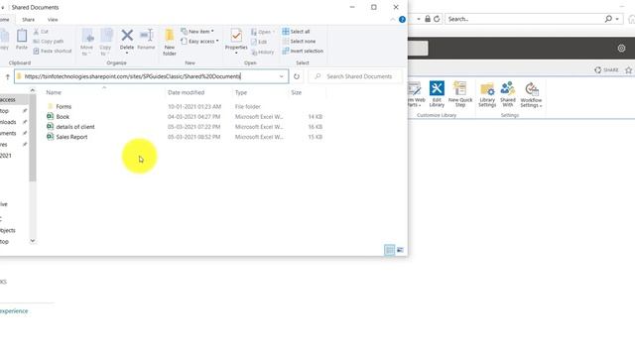The width and height of the screenshot is (635, 357).
Task: Click Edit in the Open group
Action: click(259, 42)
